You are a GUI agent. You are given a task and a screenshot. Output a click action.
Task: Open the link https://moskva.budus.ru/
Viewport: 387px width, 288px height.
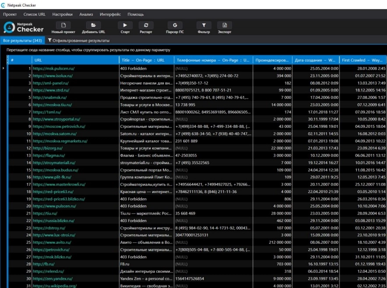[56, 170]
